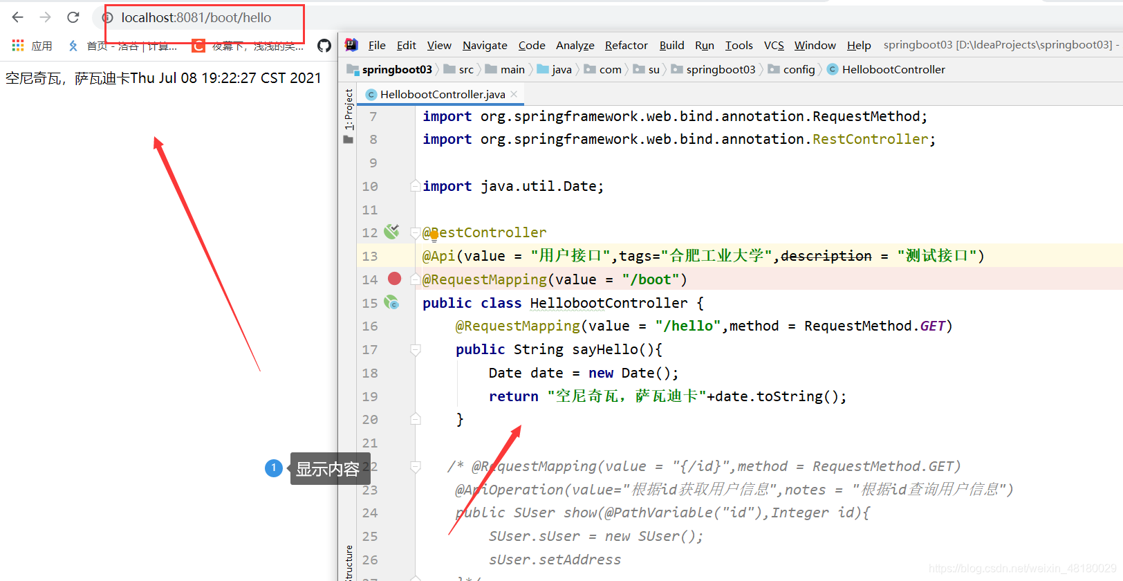Close the HellobootController.java tab
Screen dimensions: 1123x581
[x=514, y=94]
